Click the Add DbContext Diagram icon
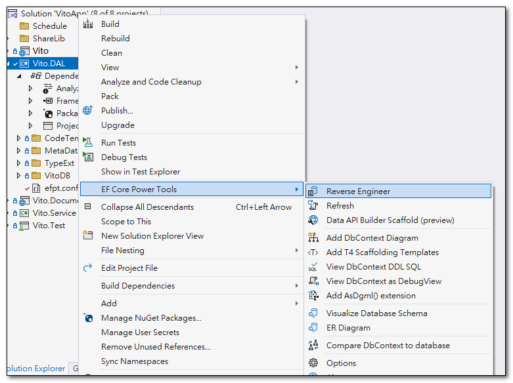The image size is (513, 383). (x=313, y=237)
